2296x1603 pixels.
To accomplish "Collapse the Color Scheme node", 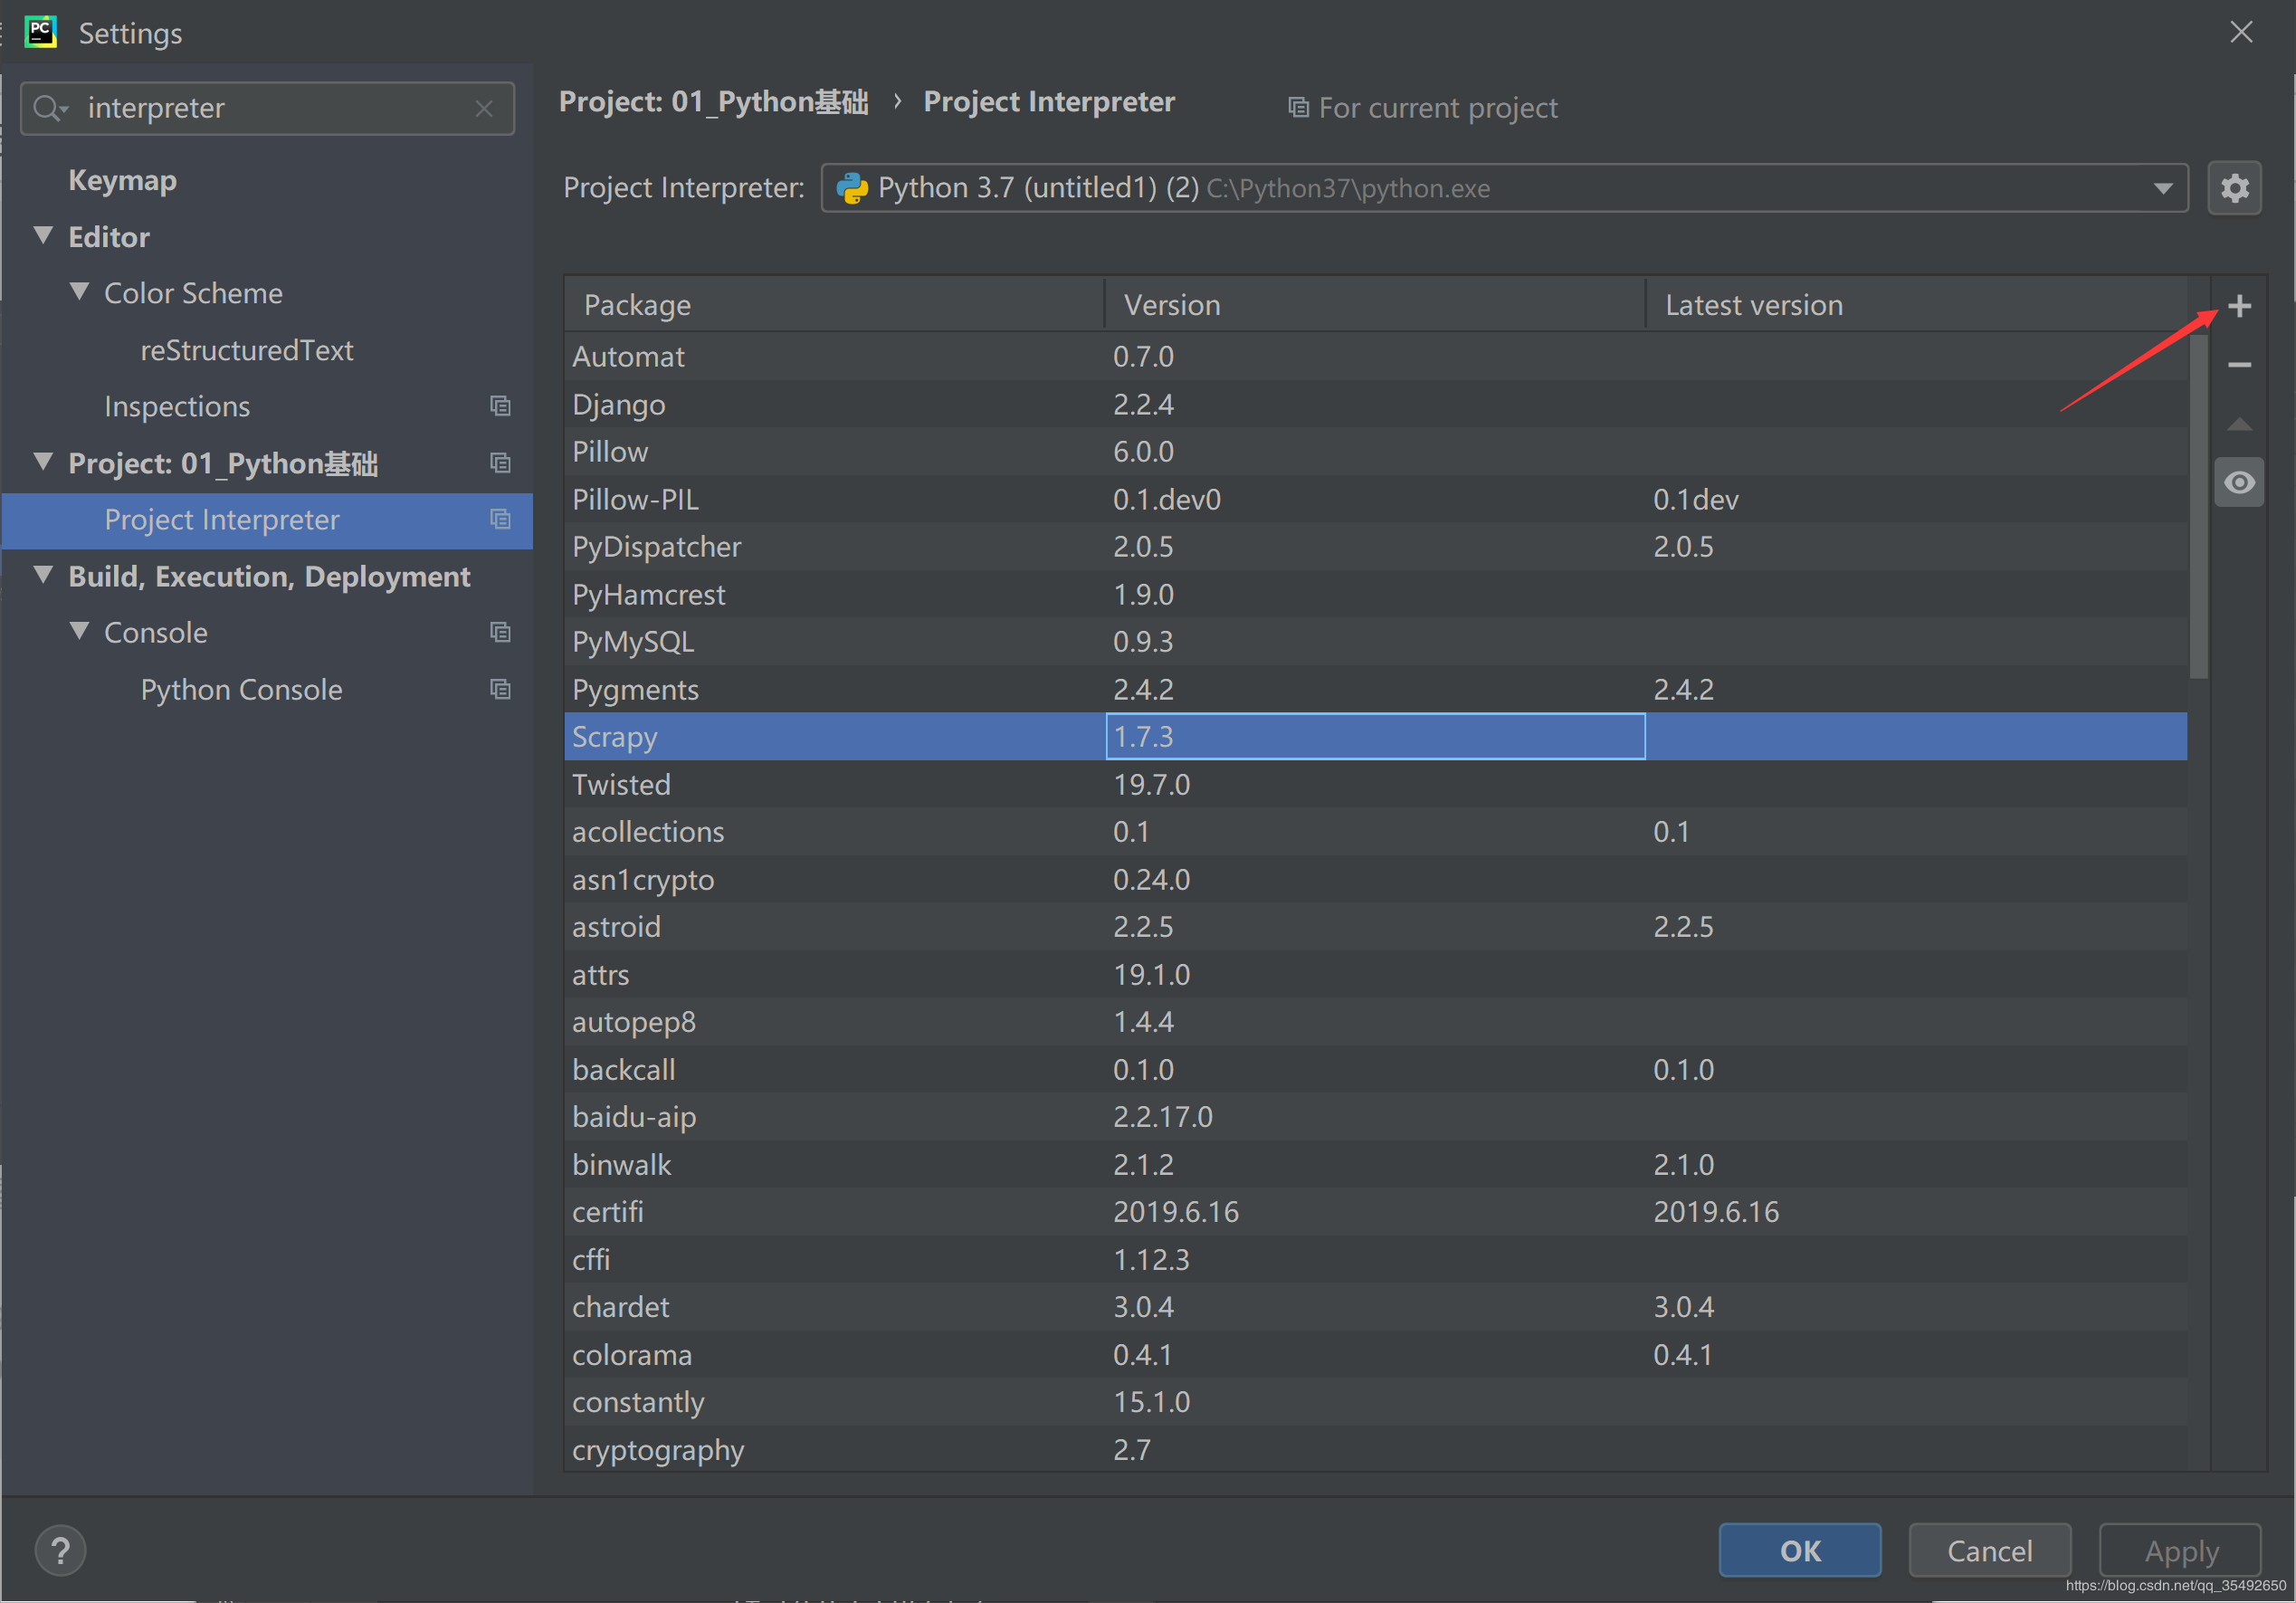I will (79, 292).
